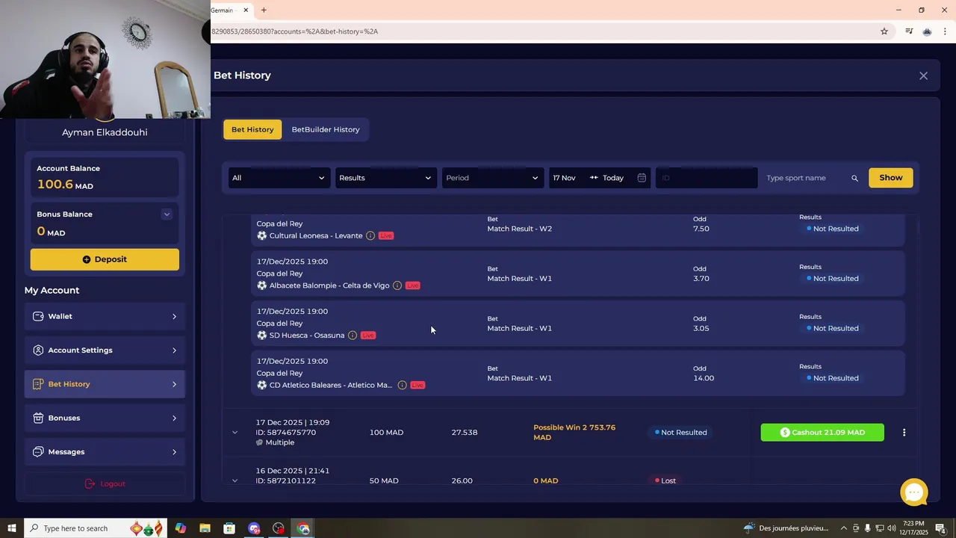Open Messages menu item
The height and width of the screenshot is (538, 956).
tap(105, 452)
